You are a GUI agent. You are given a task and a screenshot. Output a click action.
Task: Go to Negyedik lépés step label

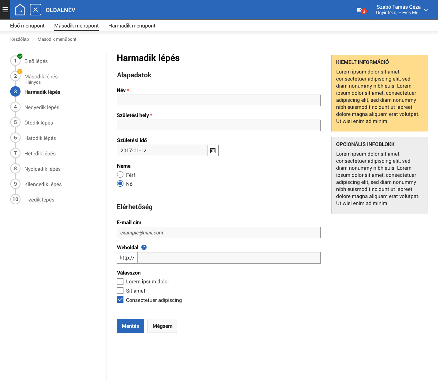coord(42,107)
